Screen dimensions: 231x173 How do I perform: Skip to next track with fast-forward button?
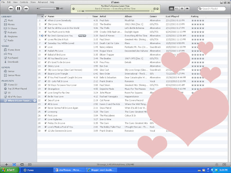pyautogui.click(x=26, y=9)
